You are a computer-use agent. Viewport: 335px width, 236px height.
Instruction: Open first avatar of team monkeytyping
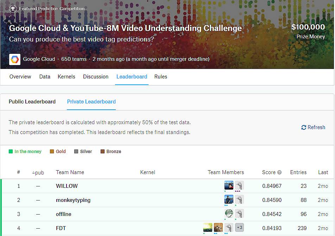point(229,199)
